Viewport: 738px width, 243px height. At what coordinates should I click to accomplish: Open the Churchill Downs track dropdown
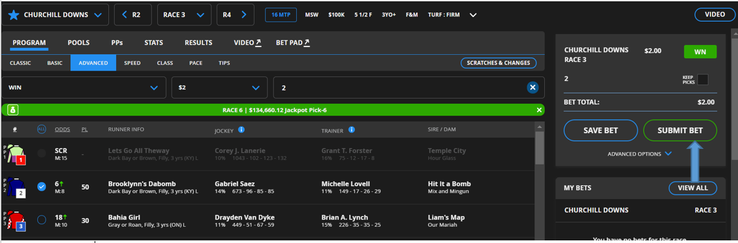tap(55, 14)
